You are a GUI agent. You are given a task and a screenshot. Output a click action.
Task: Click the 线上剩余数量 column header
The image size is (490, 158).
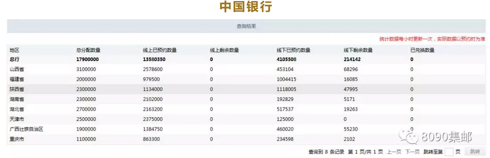click(x=224, y=50)
